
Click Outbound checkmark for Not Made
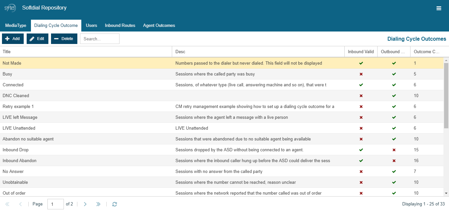tap(394, 63)
